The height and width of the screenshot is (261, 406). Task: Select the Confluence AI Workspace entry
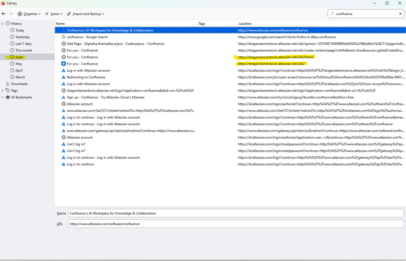(x=230, y=30)
